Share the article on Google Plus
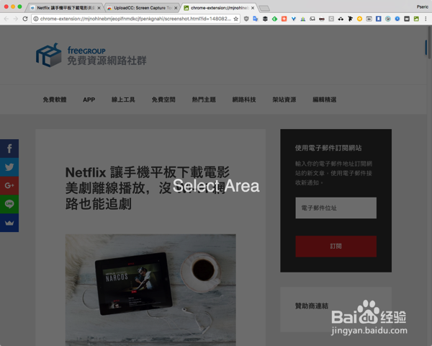 (9, 185)
